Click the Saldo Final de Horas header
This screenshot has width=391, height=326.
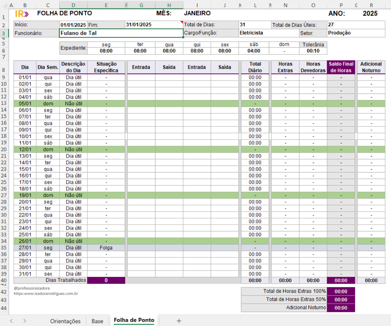pos(341,67)
